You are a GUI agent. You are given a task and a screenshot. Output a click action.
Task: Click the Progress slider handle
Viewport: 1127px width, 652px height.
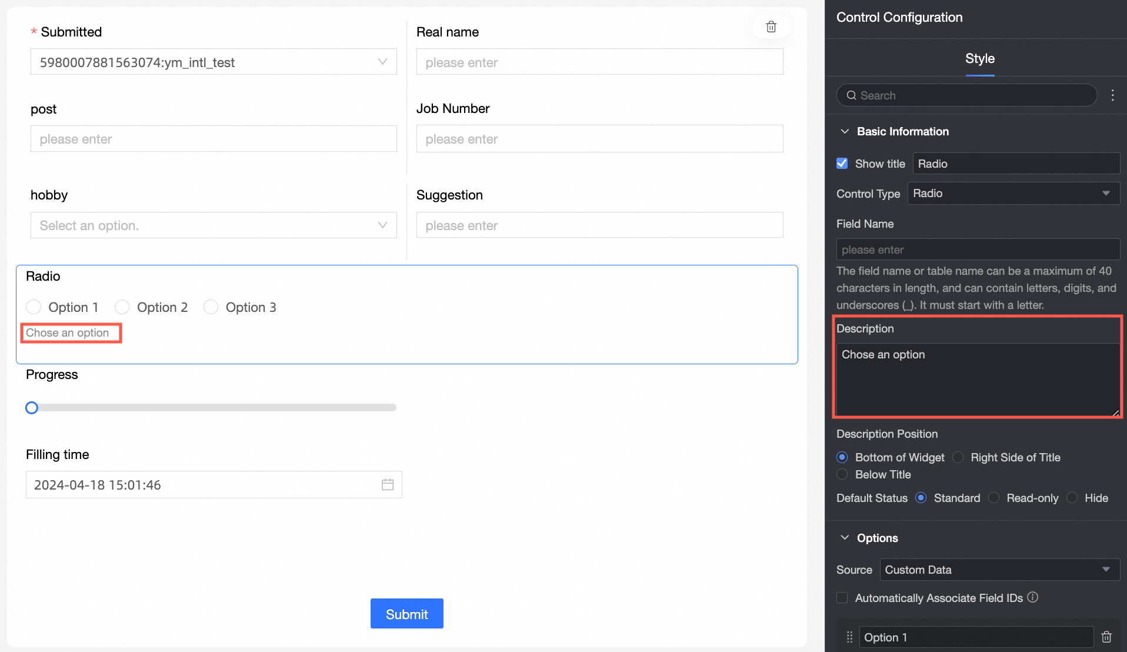(x=32, y=407)
